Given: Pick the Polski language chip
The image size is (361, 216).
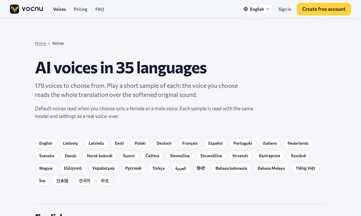Looking at the screenshot, I should click(140, 143).
